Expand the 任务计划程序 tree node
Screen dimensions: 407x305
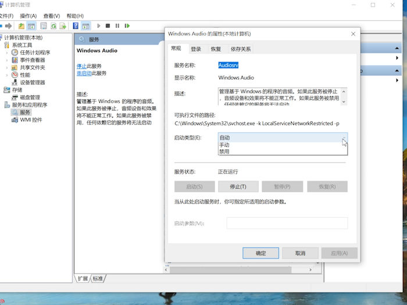click(x=7, y=53)
